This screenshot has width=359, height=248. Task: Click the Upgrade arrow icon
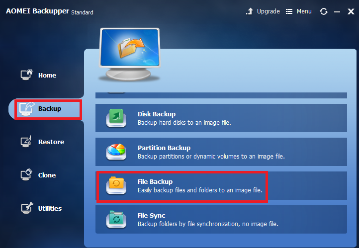point(250,11)
